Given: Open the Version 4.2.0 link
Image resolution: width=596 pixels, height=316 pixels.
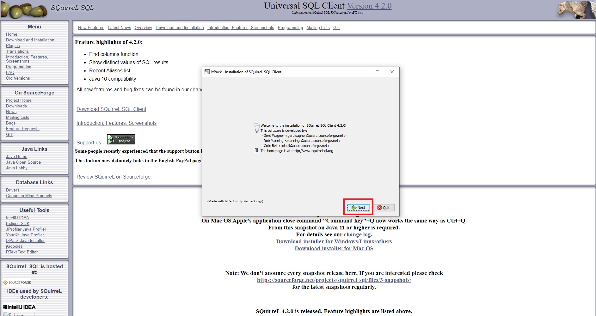Looking at the screenshot, I should point(369,6).
